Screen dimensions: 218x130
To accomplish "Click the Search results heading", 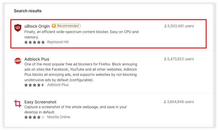I will (28, 11).
